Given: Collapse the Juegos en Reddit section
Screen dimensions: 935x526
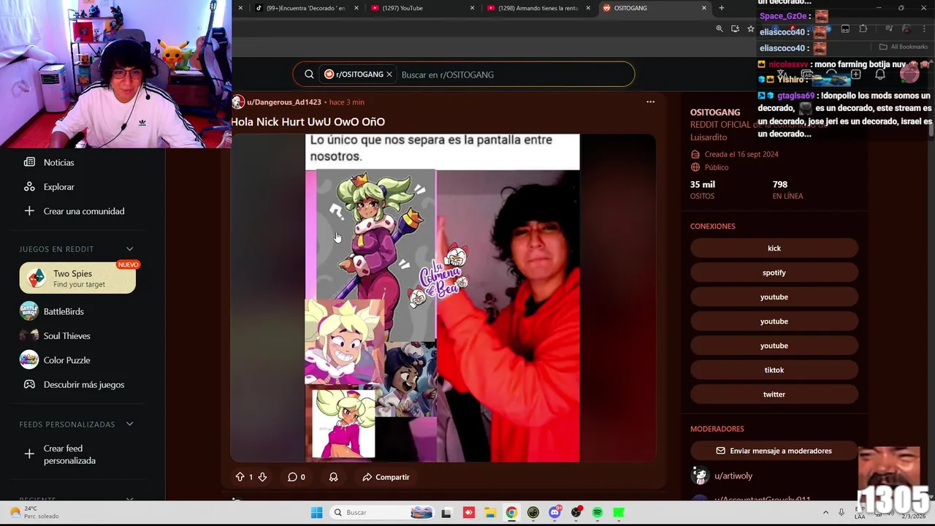Looking at the screenshot, I should tap(129, 249).
